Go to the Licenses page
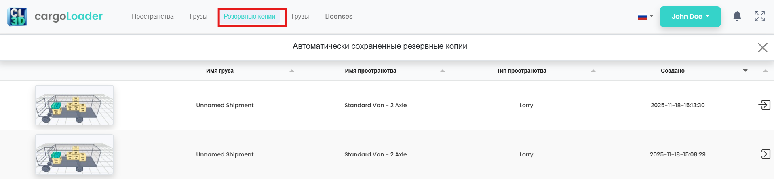774x179 pixels. 339,17
